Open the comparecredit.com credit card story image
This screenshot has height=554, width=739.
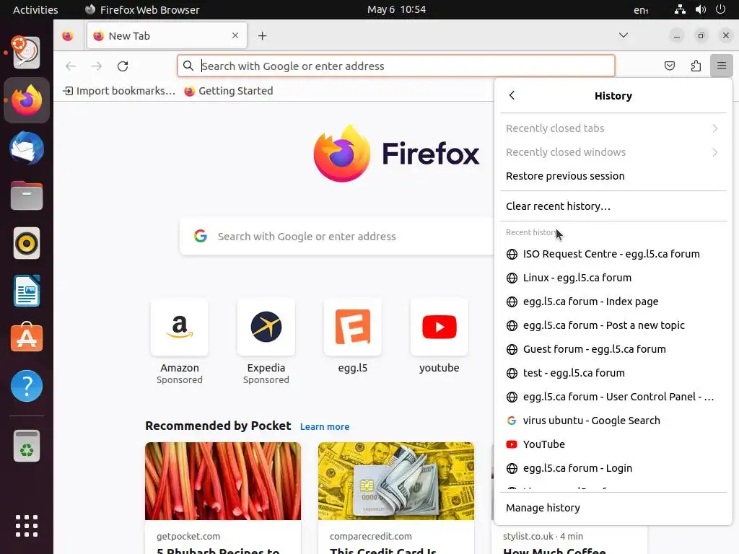coord(396,481)
